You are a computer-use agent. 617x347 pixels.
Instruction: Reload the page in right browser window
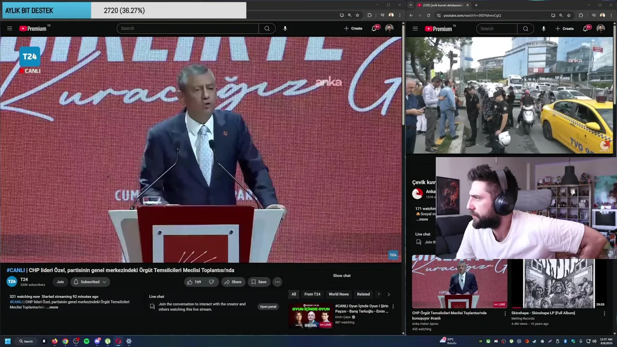[429, 15]
